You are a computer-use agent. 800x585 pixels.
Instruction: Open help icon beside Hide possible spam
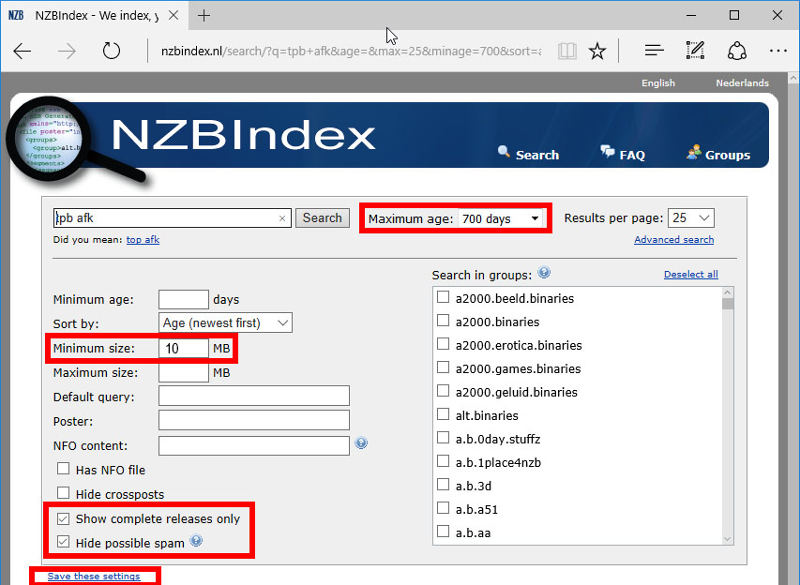click(x=196, y=541)
